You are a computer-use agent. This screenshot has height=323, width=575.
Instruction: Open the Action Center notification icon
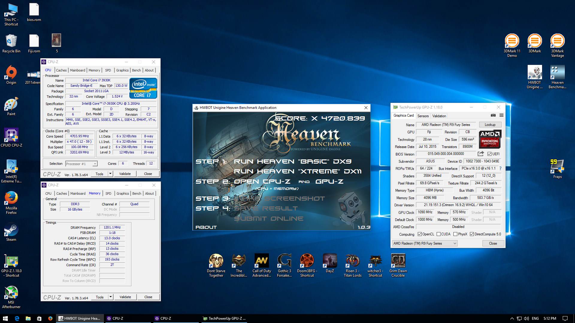click(565, 319)
